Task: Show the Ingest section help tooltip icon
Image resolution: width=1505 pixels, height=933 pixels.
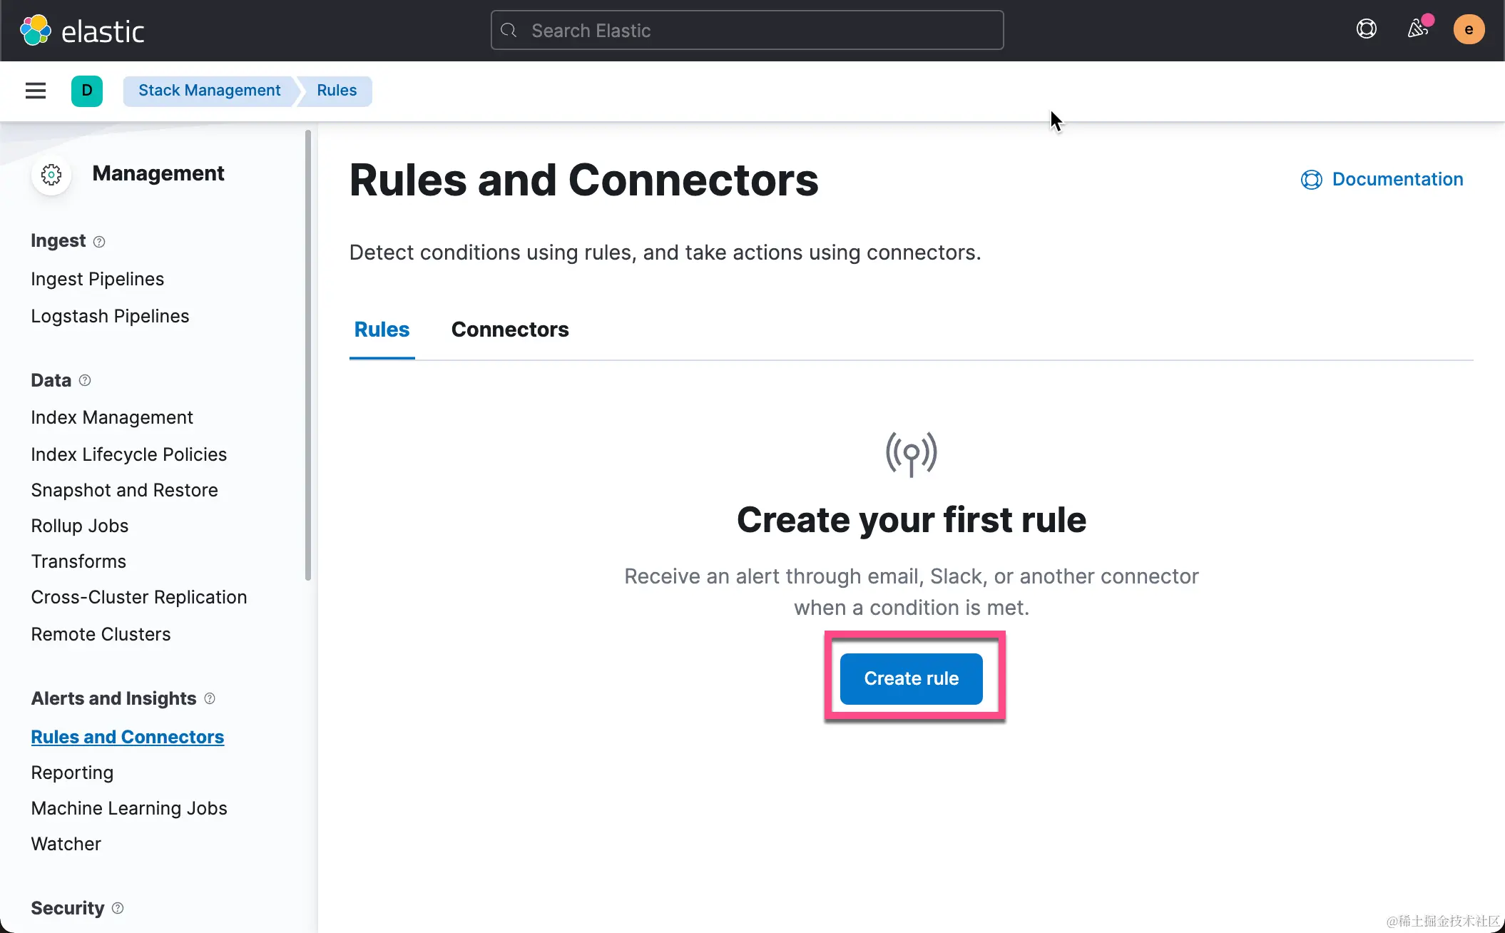Action: (x=99, y=242)
